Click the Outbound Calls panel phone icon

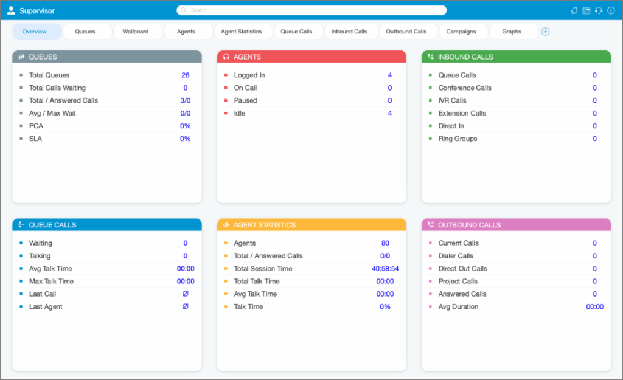[x=431, y=225]
